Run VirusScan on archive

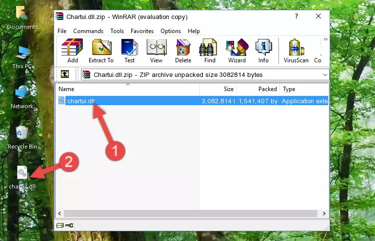click(x=296, y=51)
